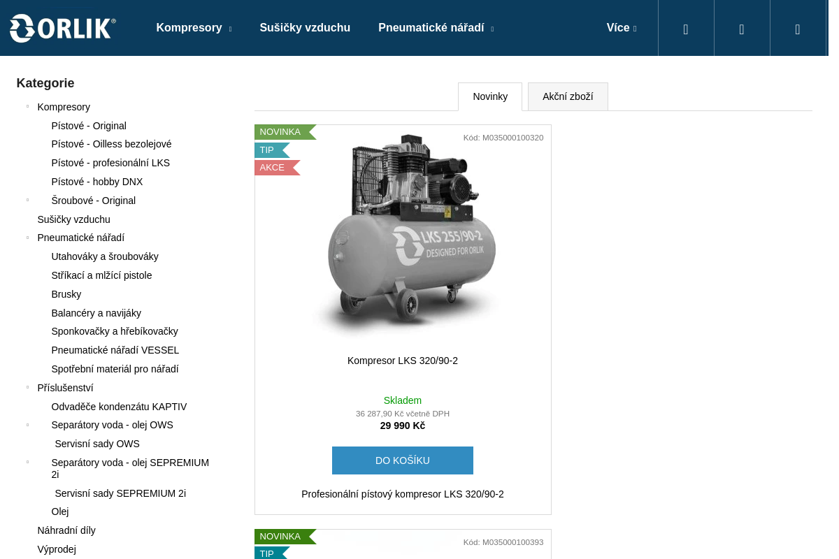The width and height of the screenshot is (839, 559).
Task: Open Separátory voda - olej SEPREMIUM 2i category
Action: (x=130, y=468)
